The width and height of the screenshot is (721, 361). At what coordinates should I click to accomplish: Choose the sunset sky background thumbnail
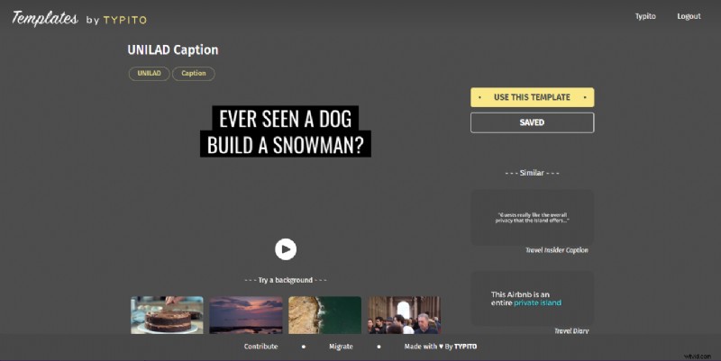pos(246,315)
